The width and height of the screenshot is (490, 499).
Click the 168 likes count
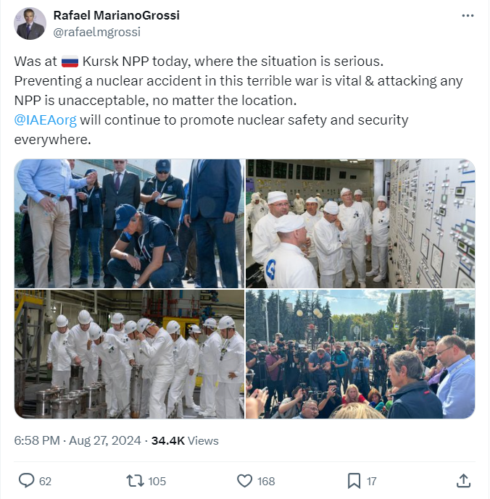(x=266, y=481)
